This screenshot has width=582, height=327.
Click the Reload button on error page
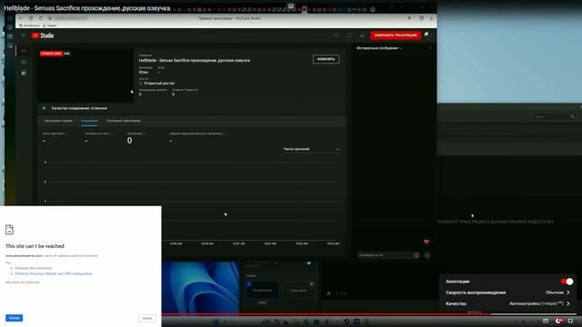click(15, 318)
